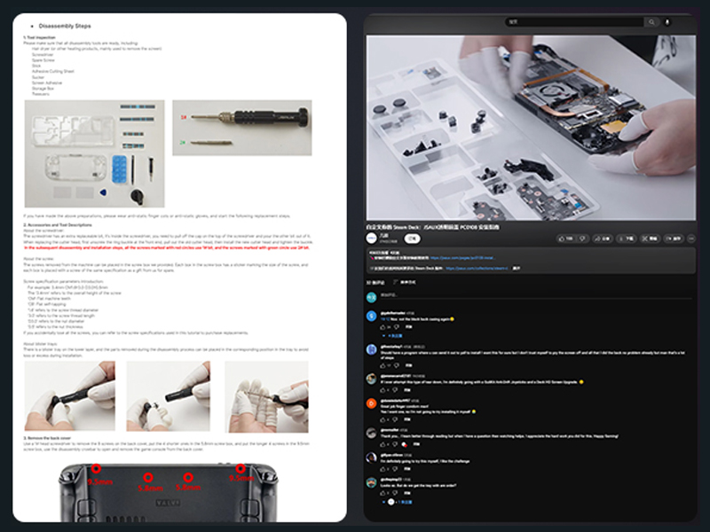Dislike the 'black back casing' comment
This screenshot has height=532, width=710.
pos(396,327)
